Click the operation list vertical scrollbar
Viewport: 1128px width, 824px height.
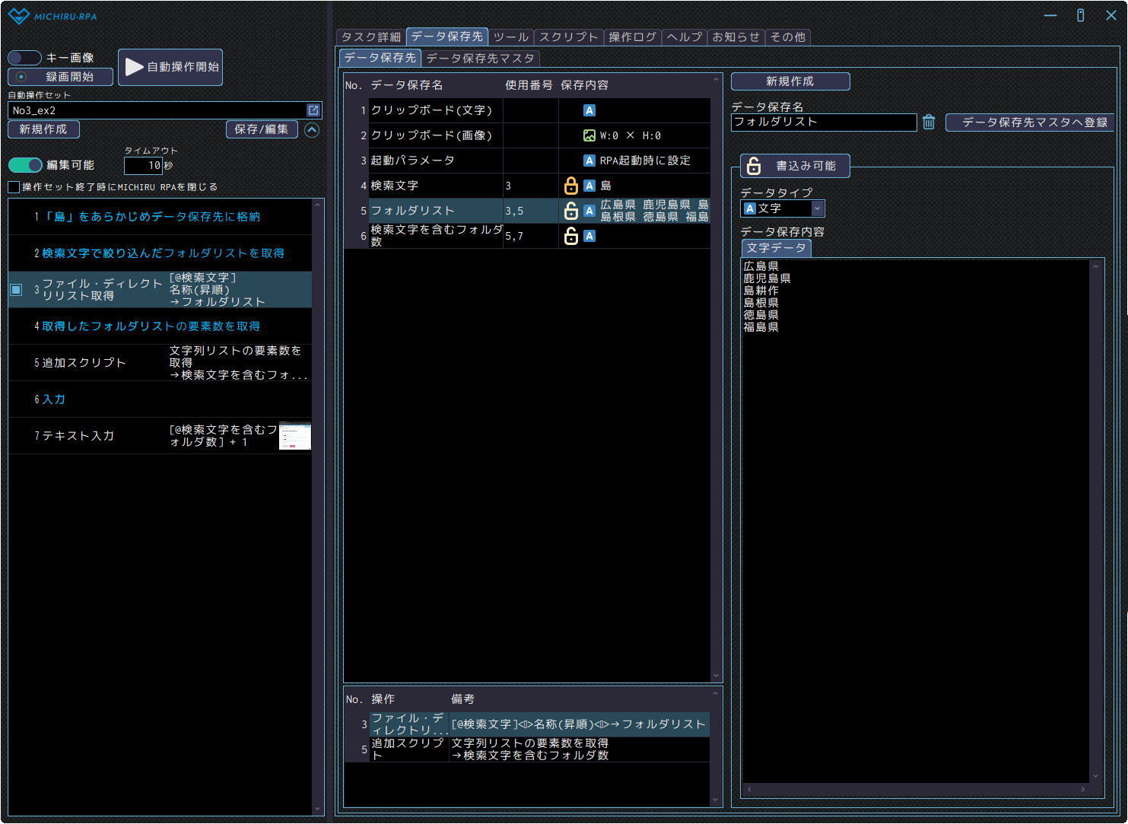click(318, 502)
